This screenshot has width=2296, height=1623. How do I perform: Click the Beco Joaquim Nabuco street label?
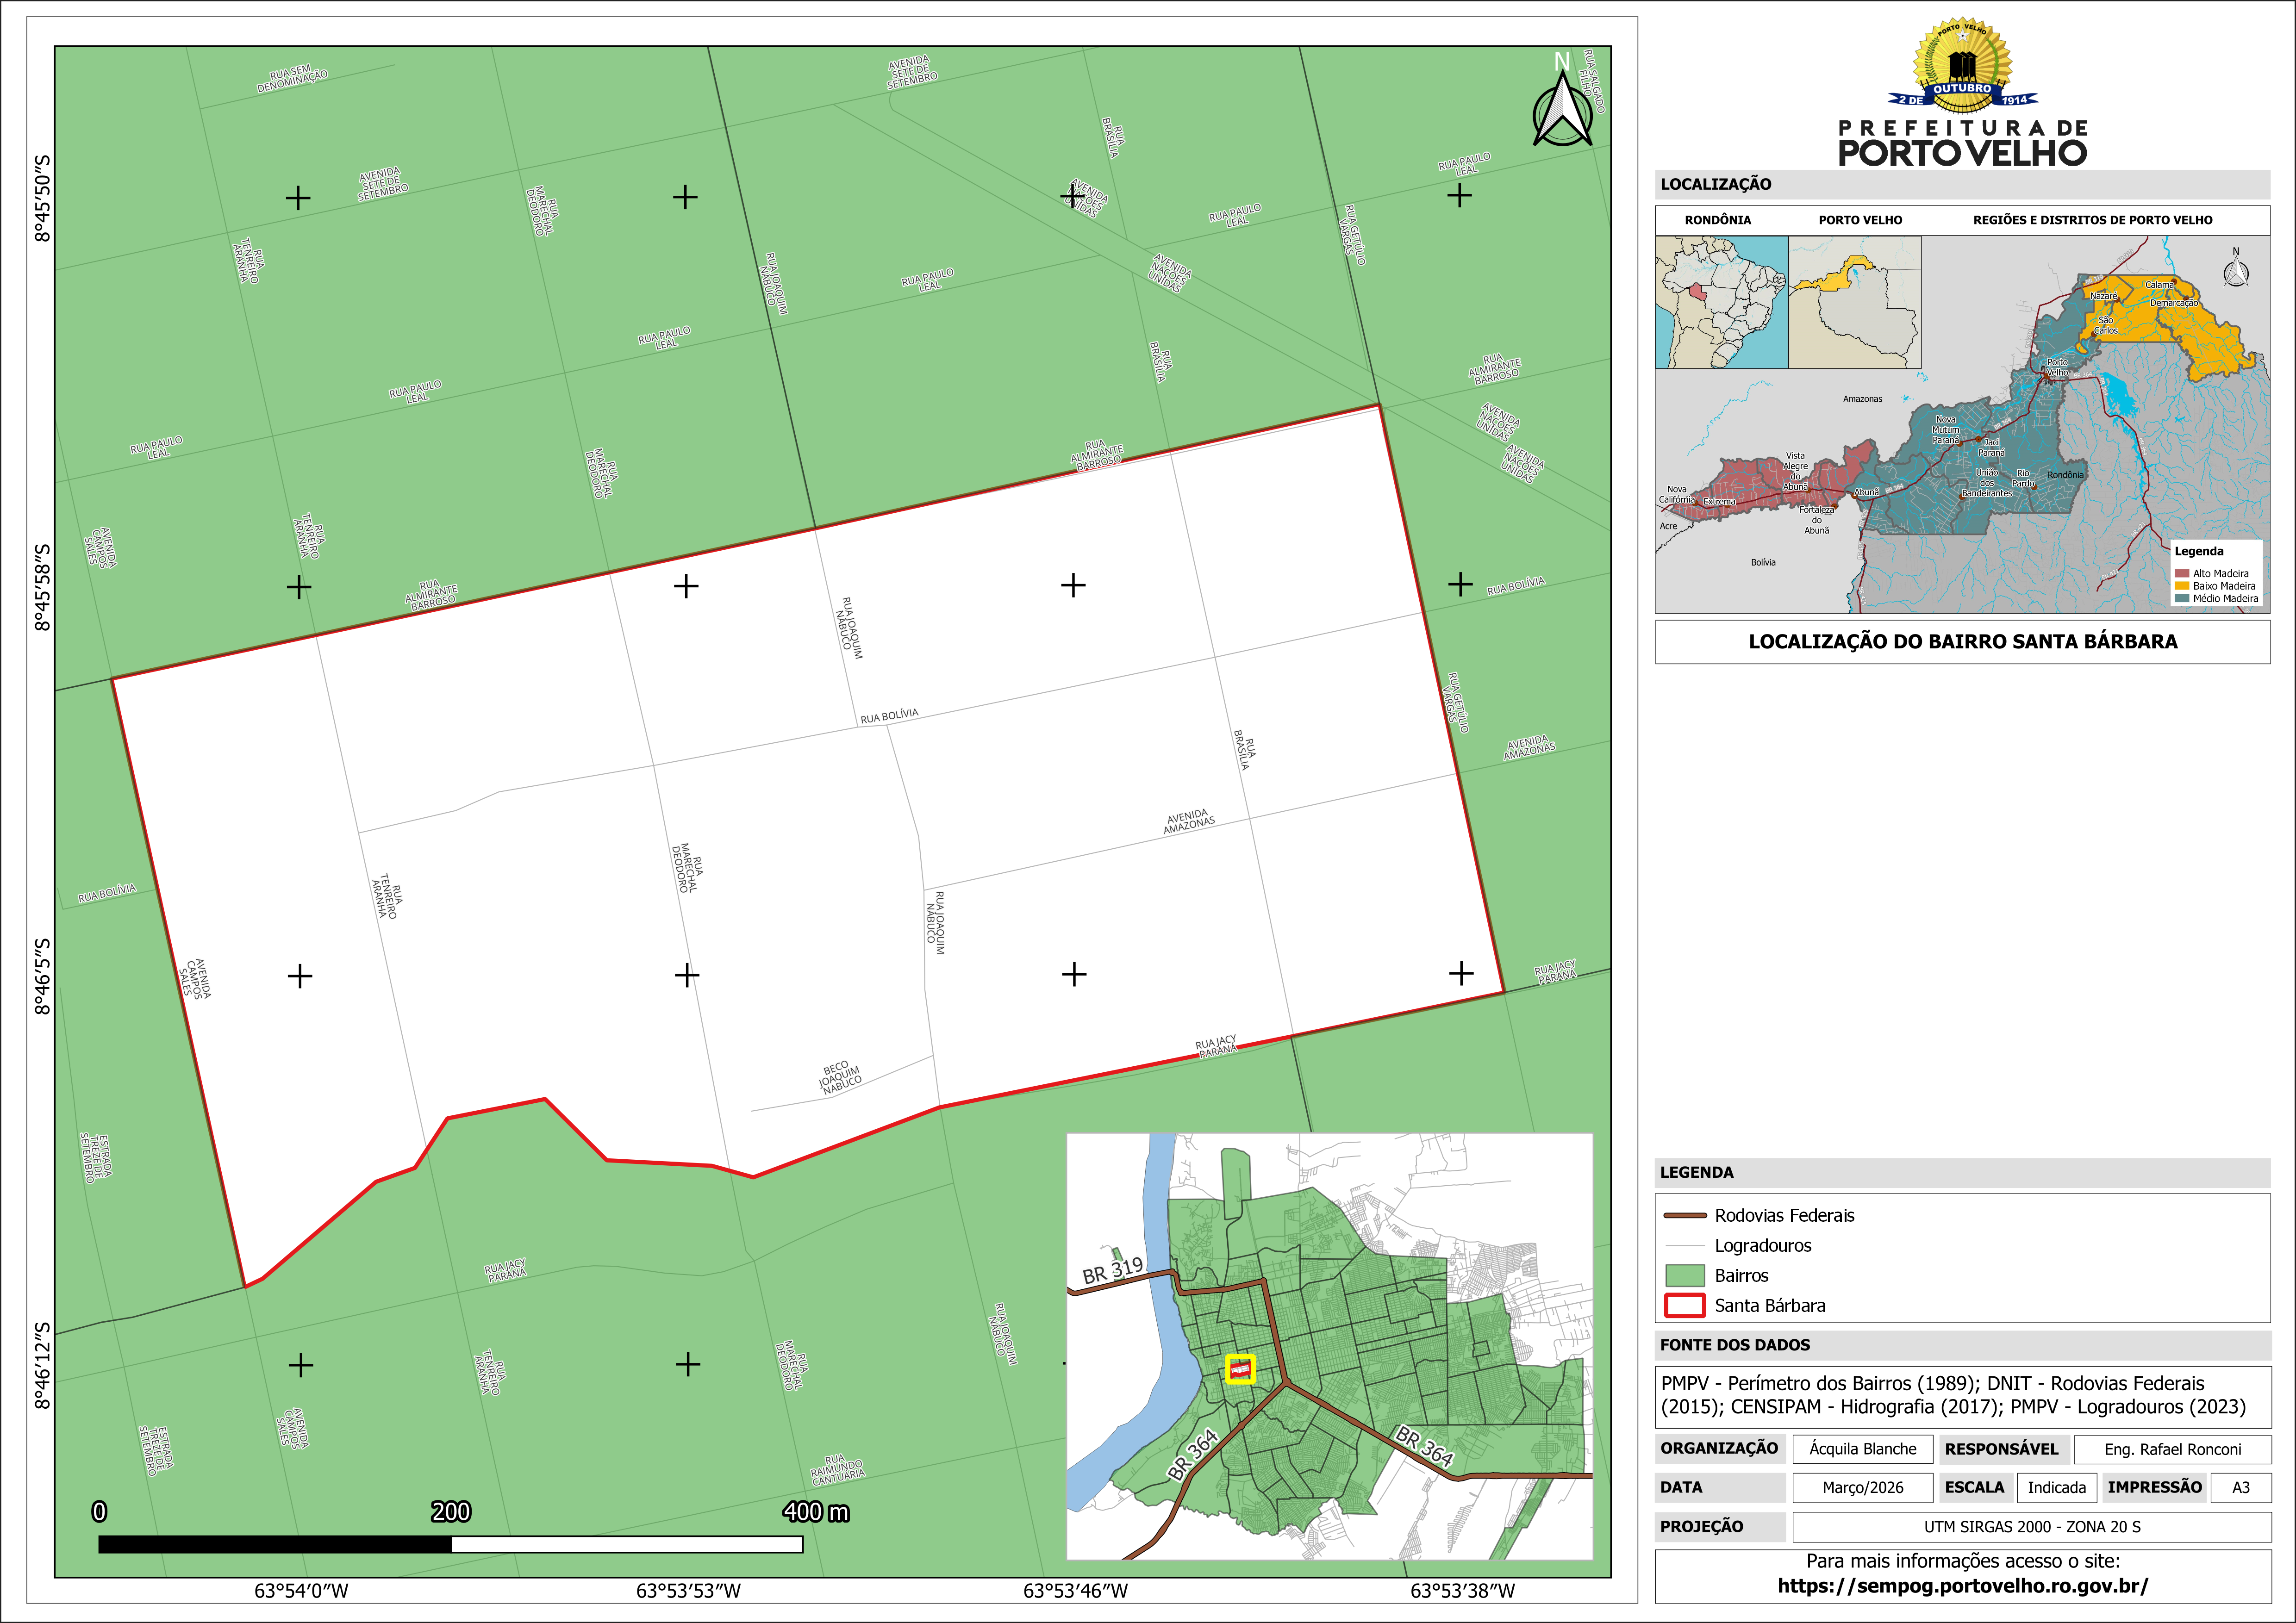pos(840,1078)
